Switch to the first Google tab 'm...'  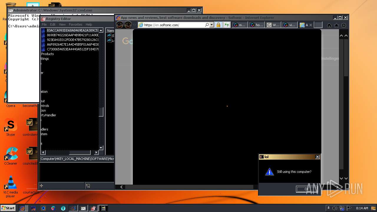tap(239, 25)
